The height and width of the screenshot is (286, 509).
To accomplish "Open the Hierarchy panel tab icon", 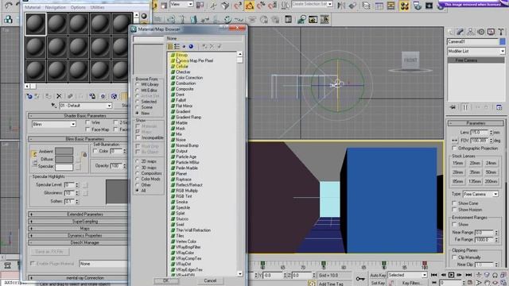I will tap(470, 32).
